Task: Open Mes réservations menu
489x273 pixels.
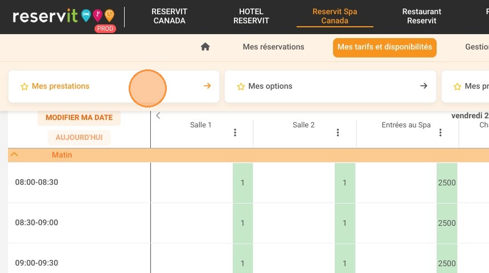Action: point(273,47)
